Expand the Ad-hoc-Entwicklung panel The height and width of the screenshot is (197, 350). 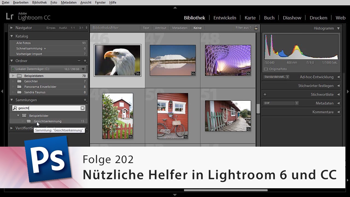point(338,77)
